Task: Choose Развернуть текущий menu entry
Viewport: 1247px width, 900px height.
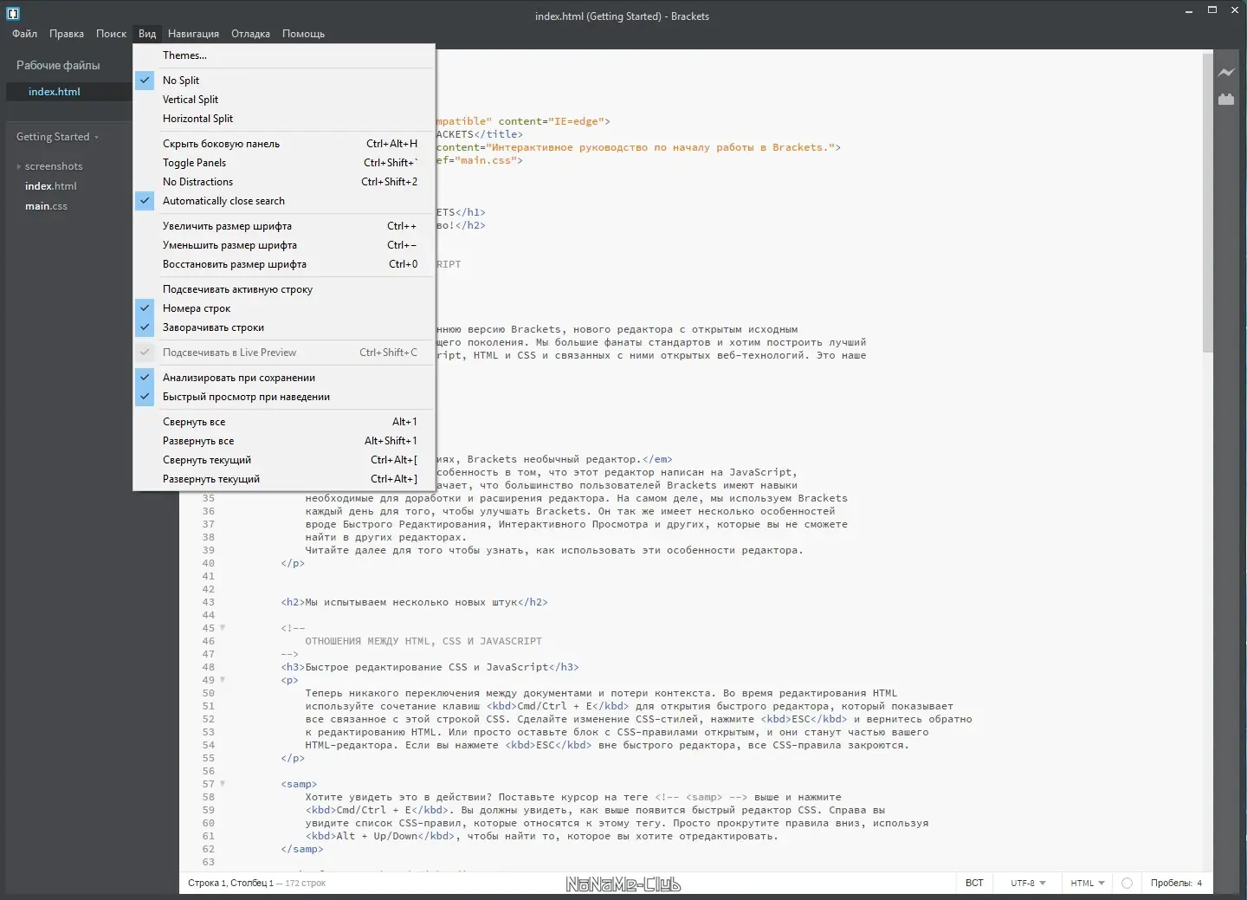Action: pyautogui.click(x=284, y=479)
